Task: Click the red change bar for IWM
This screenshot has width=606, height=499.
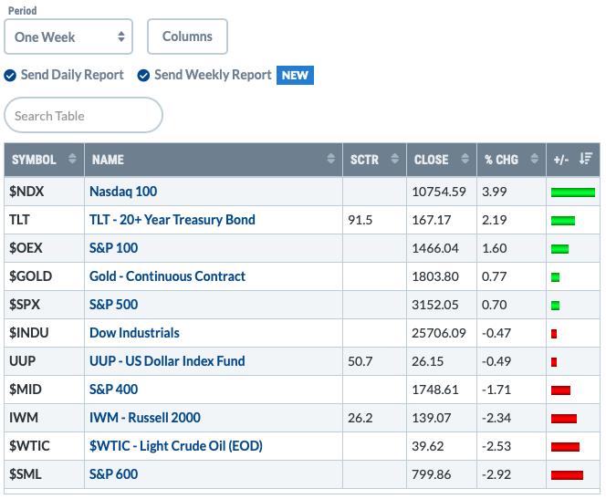Action: [564, 419]
